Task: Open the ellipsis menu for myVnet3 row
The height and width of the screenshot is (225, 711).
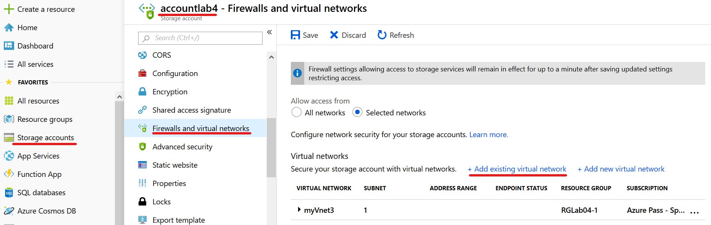Action: (x=695, y=212)
